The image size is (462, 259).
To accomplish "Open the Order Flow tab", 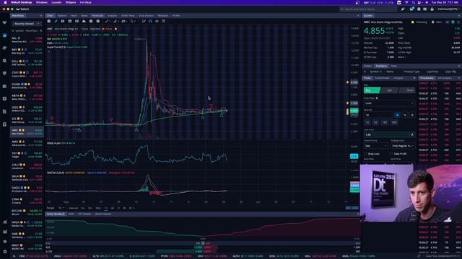I will (x=128, y=16).
